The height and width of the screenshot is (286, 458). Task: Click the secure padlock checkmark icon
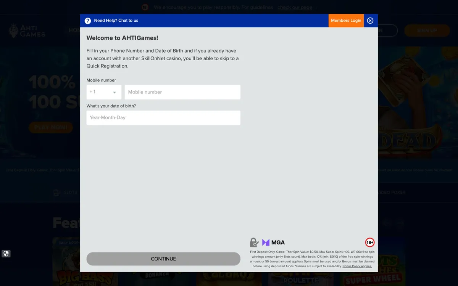[254, 243]
